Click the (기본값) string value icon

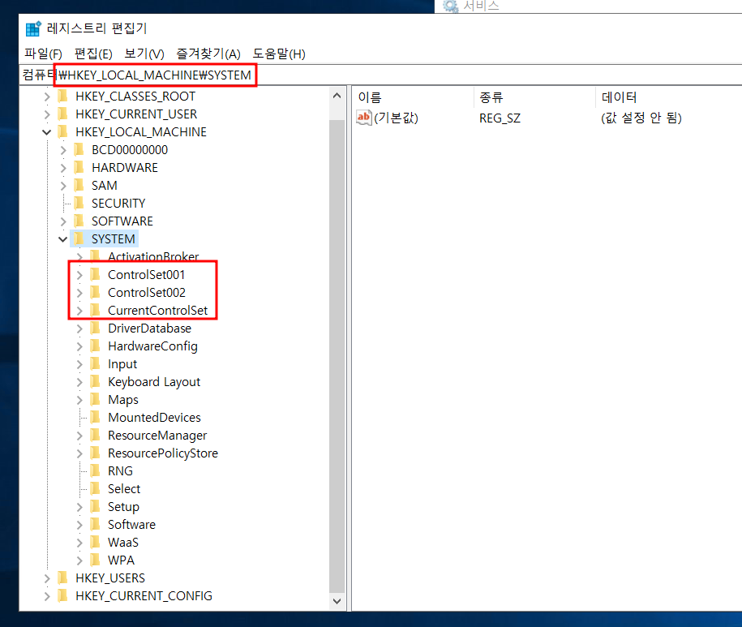pyautogui.click(x=364, y=118)
